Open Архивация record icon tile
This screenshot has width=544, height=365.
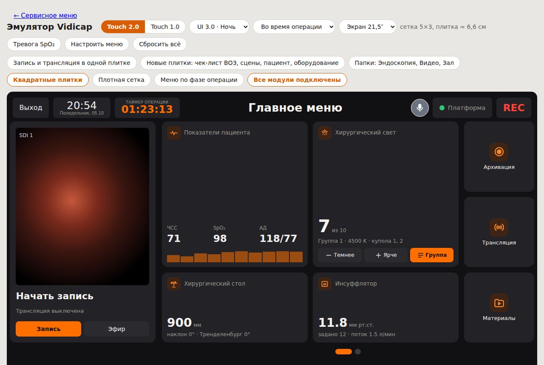(x=499, y=156)
